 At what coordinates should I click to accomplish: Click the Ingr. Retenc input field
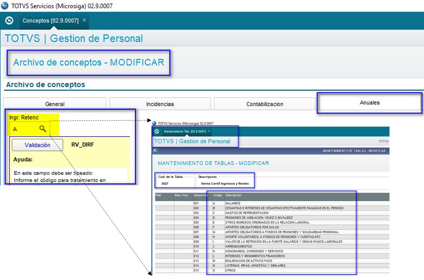pos(30,129)
